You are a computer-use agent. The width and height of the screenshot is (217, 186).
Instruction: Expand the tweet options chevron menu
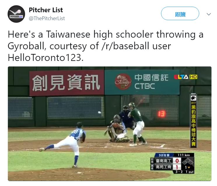click(209, 14)
